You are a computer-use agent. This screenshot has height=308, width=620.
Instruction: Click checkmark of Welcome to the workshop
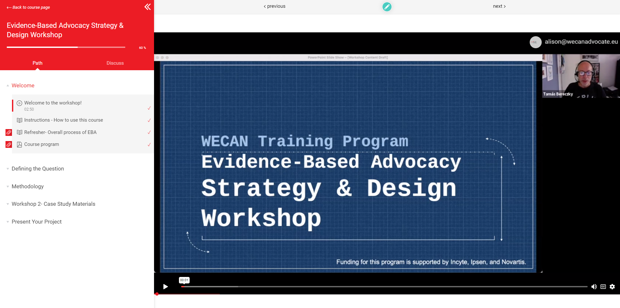(x=149, y=108)
